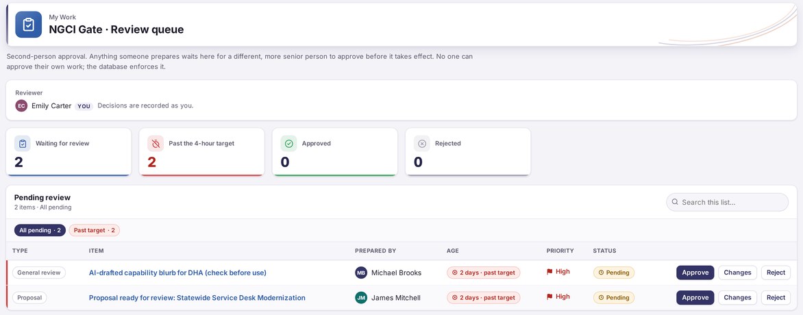Screen dimensions: 803x315
Task: Click James Mitchell JM avatar
Action: click(x=361, y=298)
